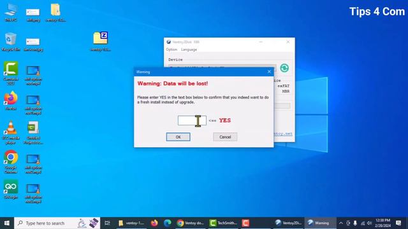Select the Recycle Bin desktop icon
Image resolution: width=408 pixels, height=229 pixels.
pos(11,42)
